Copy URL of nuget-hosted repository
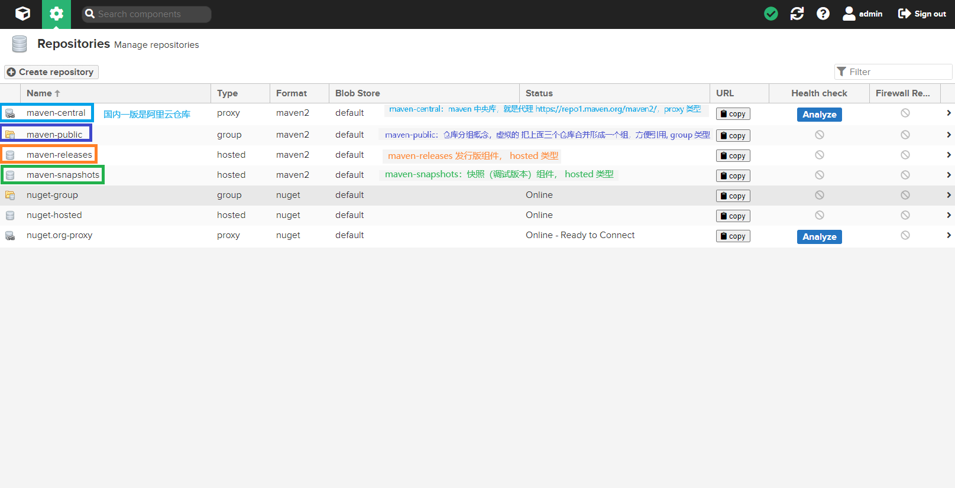 click(733, 216)
